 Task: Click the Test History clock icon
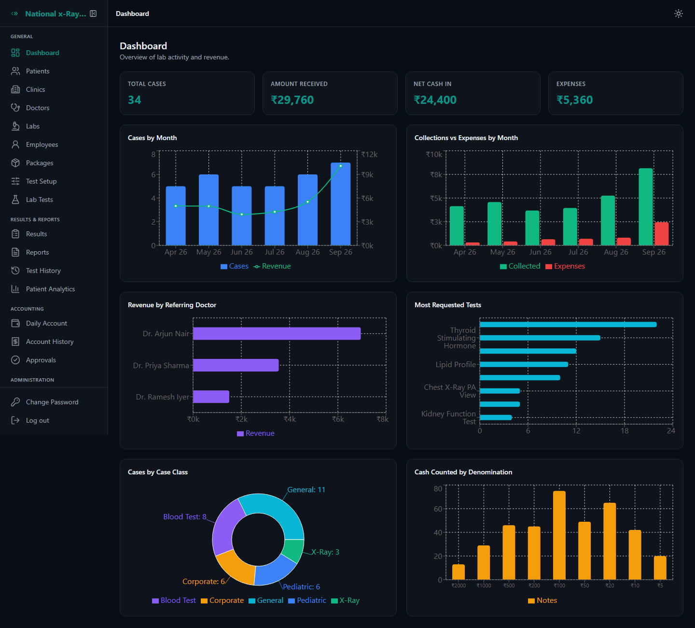15,271
